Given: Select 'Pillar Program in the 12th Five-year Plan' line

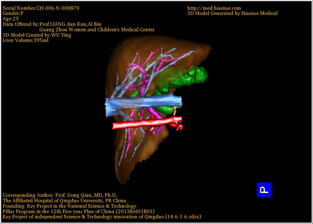Looking at the screenshot, I should (x=78, y=211).
